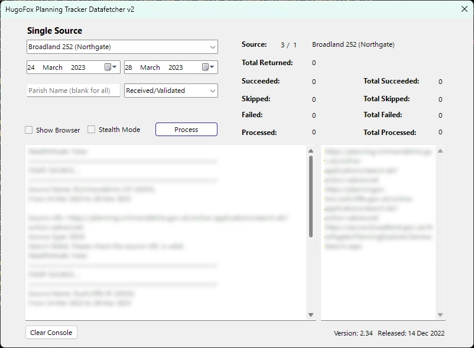Enable the Stealth Mode checkbox
The width and height of the screenshot is (474, 348).
click(91, 130)
